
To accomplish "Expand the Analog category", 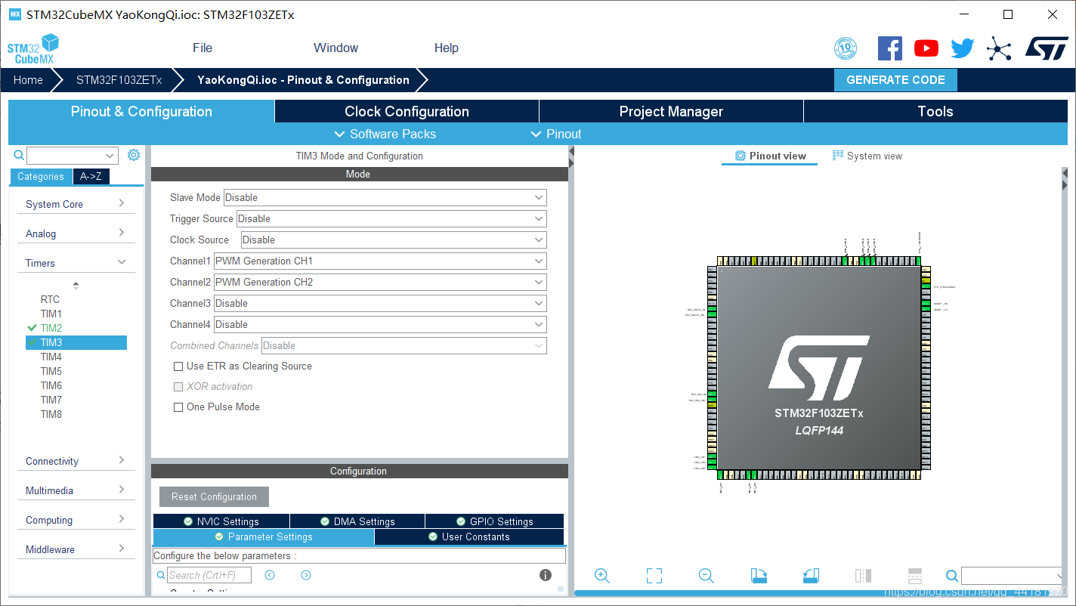I will point(76,233).
